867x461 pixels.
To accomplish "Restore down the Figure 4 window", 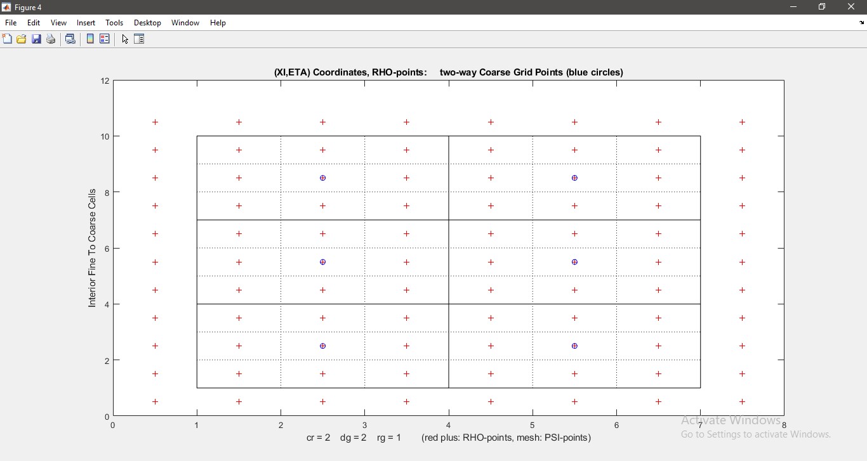I will pyautogui.click(x=822, y=7).
